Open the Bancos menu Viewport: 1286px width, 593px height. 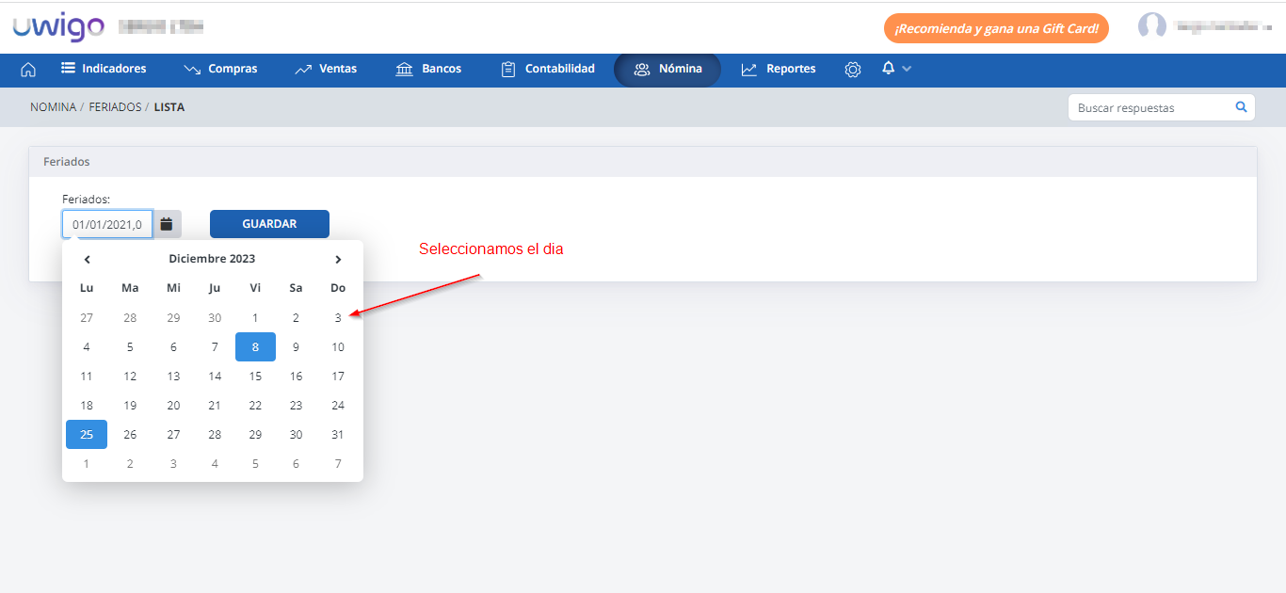click(428, 69)
